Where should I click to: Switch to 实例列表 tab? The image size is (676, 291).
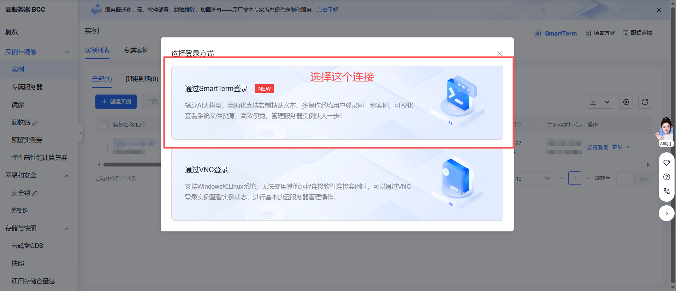97,50
